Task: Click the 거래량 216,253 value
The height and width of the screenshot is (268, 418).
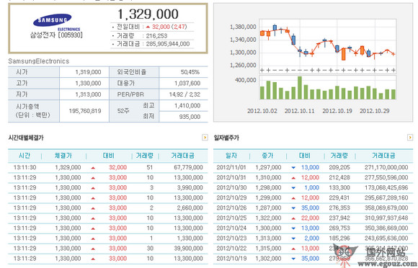Action: tap(156, 36)
